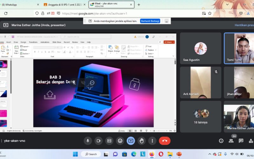Image resolution: width=254 pixels, height=159 pixels.
Task: Click Hentikan presentasi link
Action: coord(244,25)
